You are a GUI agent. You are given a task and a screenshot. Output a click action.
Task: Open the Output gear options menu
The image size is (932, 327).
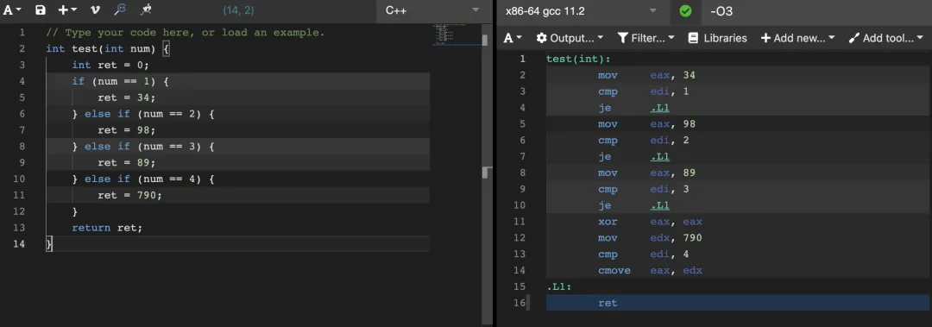[570, 38]
